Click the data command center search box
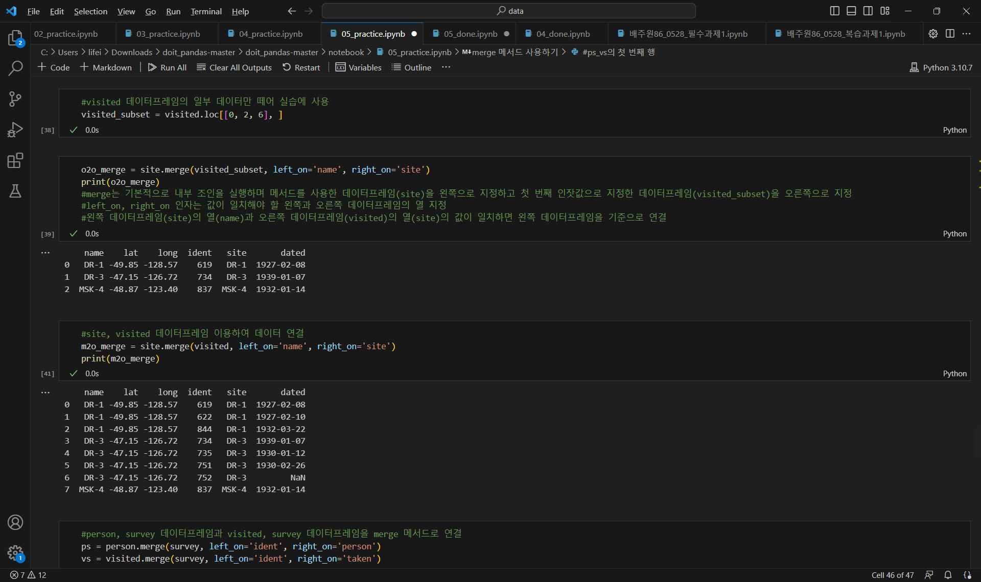Screen dimensions: 981x582 [x=509, y=11]
